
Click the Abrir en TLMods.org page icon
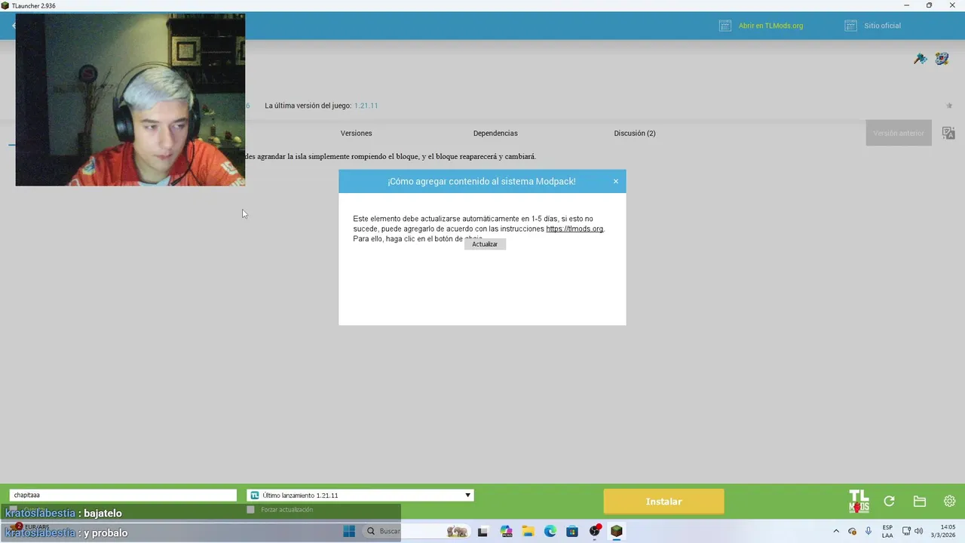pyautogui.click(x=725, y=26)
